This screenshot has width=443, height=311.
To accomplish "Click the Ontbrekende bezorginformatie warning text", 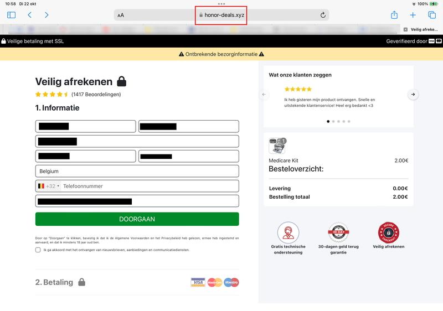I will 221,54.
